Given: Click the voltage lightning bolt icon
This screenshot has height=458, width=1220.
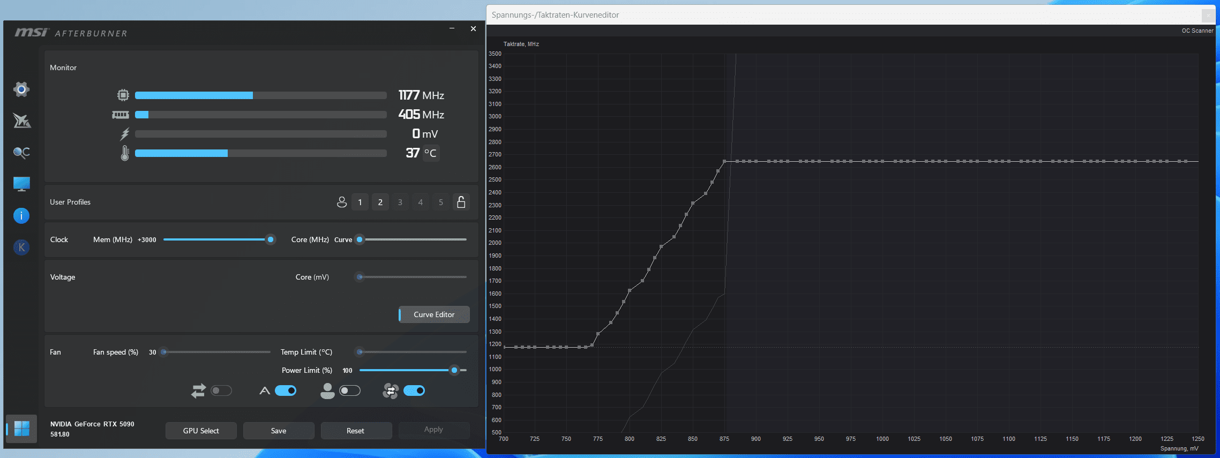Looking at the screenshot, I should [x=125, y=134].
